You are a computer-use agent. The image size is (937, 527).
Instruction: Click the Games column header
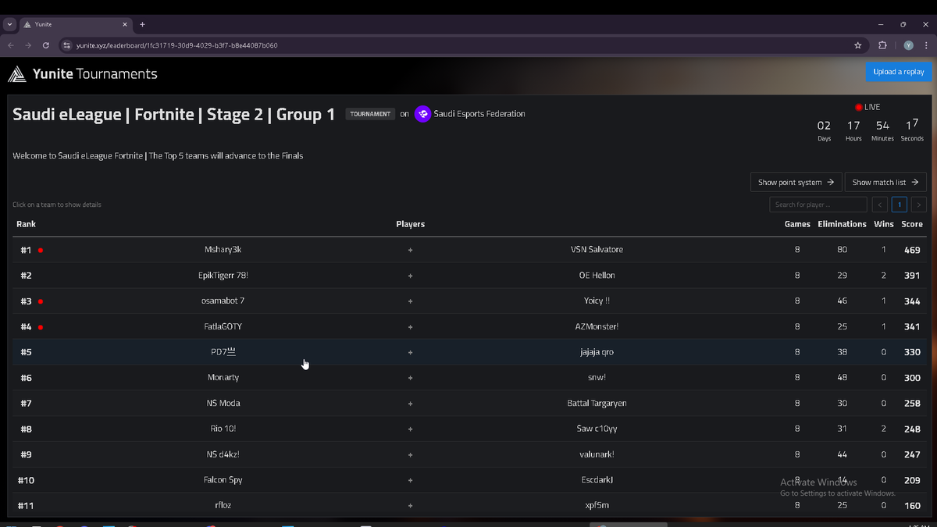pos(797,224)
